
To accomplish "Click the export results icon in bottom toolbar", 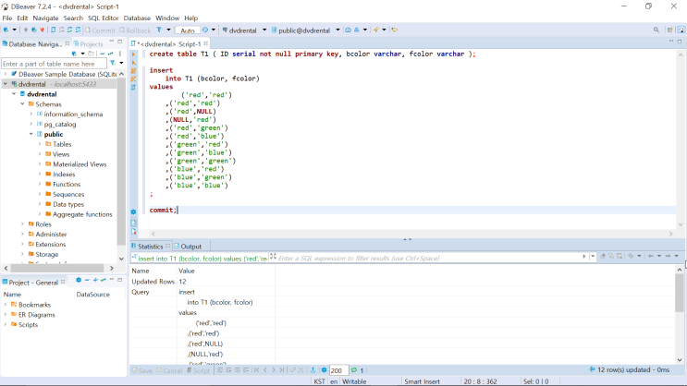I will [x=313, y=370].
